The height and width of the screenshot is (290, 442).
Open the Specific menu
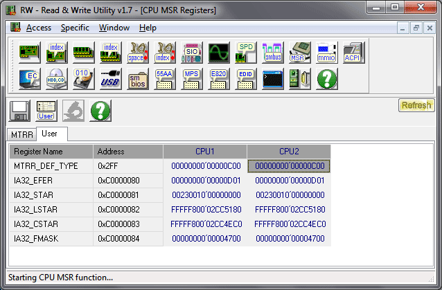tap(75, 28)
